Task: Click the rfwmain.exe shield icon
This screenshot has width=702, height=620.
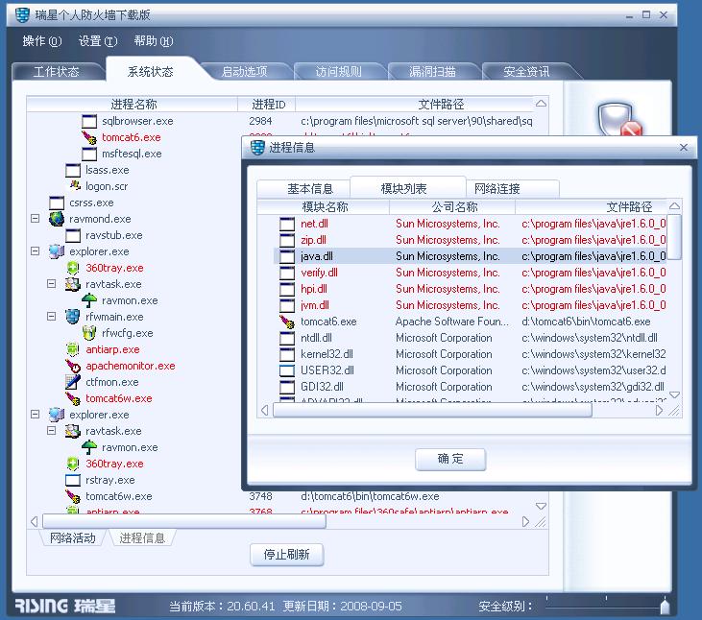Action: [73, 317]
